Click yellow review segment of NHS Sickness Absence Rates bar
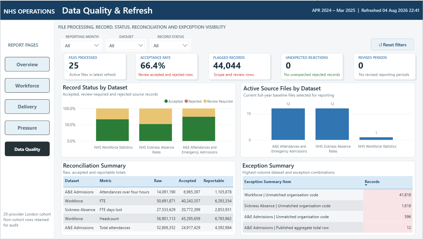The height and width of the screenshot is (239, 423). click(x=155, y=116)
